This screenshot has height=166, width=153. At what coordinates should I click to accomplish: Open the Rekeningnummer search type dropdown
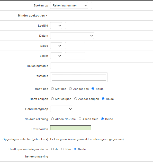[x=69, y=5]
